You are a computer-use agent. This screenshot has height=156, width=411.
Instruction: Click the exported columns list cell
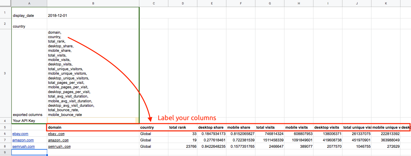coord(93,73)
